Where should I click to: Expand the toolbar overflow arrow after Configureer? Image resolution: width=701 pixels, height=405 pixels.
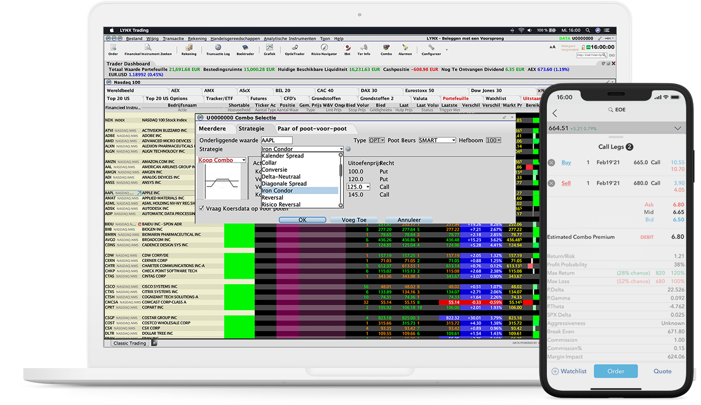pos(447,50)
